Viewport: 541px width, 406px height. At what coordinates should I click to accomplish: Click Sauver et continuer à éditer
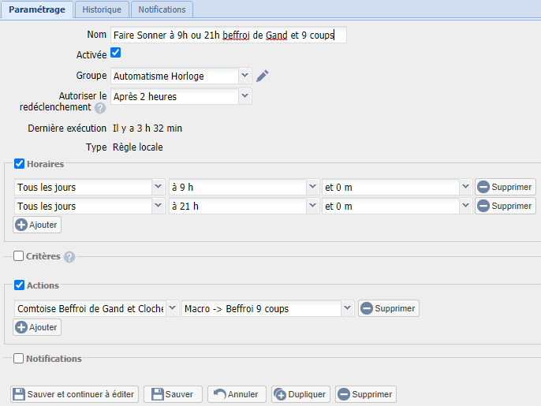click(75, 394)
